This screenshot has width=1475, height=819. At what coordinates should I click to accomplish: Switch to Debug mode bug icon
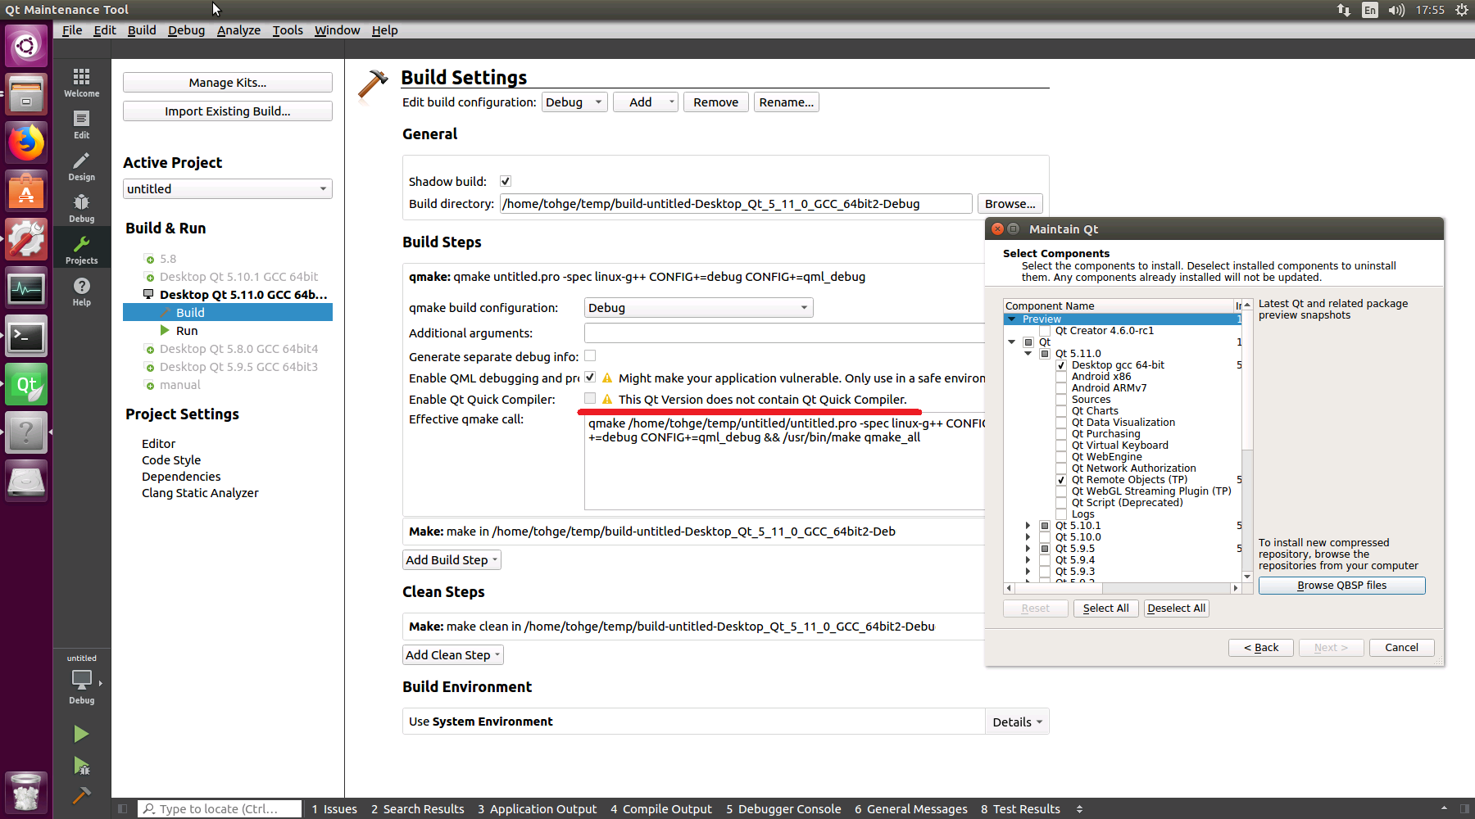point(81,207)
